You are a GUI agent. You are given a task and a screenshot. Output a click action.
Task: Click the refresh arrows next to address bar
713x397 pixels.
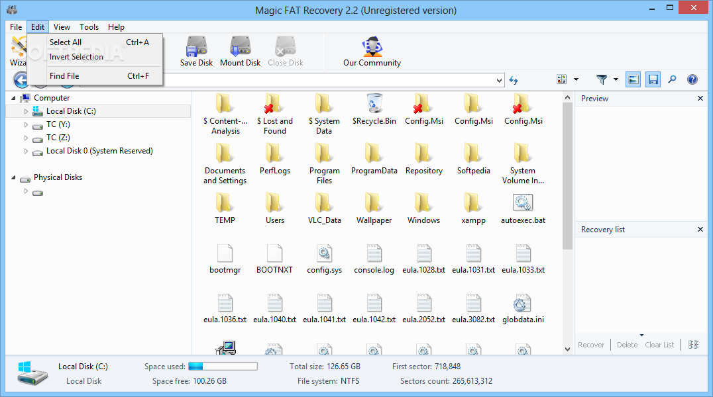(x=514, y=81)
